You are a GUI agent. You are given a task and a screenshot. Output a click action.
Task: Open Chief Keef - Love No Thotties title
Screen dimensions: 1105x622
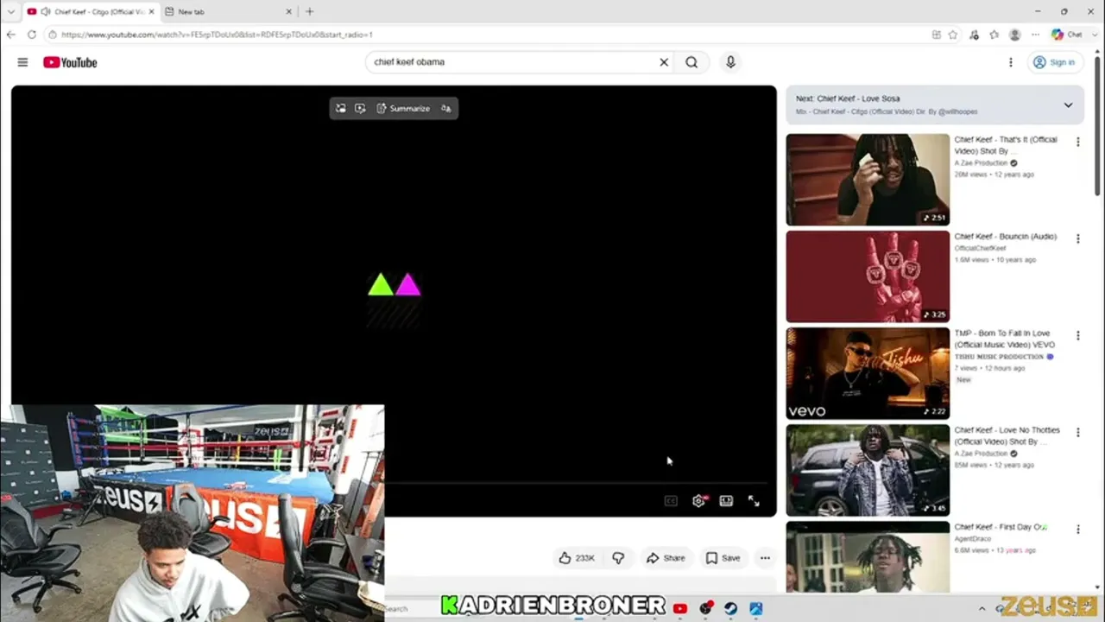(x=1007, y=435)
